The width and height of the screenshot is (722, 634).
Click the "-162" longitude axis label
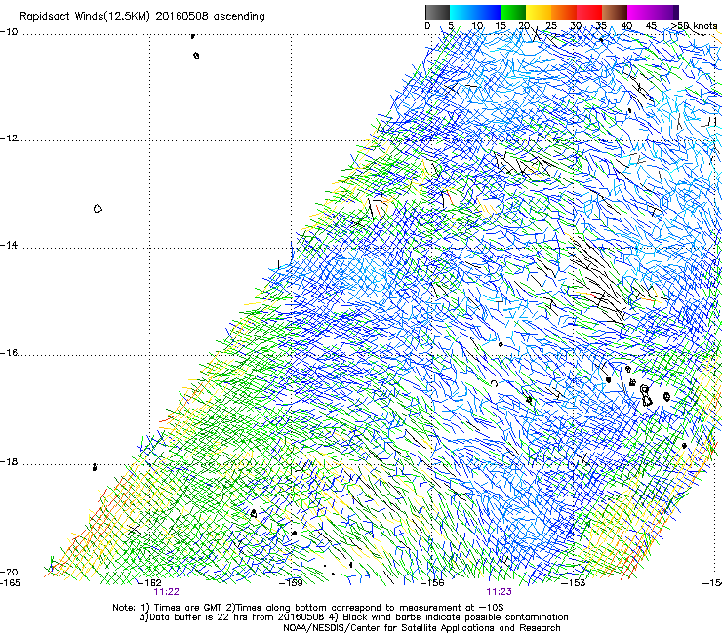150,583
